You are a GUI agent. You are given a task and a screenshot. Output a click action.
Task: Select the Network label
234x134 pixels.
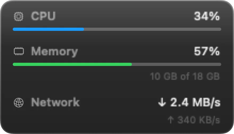pyautogui.click(x=55, y=102)
